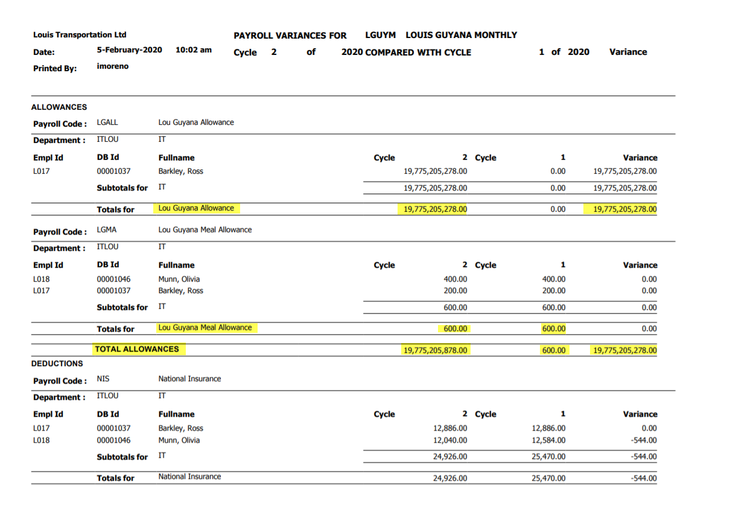The height and width of the screenshot is (515, 733).
Task: Click the 'Printed By:' label
Action: click(55, 68)
